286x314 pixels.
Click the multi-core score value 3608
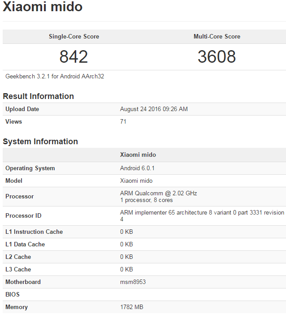(217, 57)
